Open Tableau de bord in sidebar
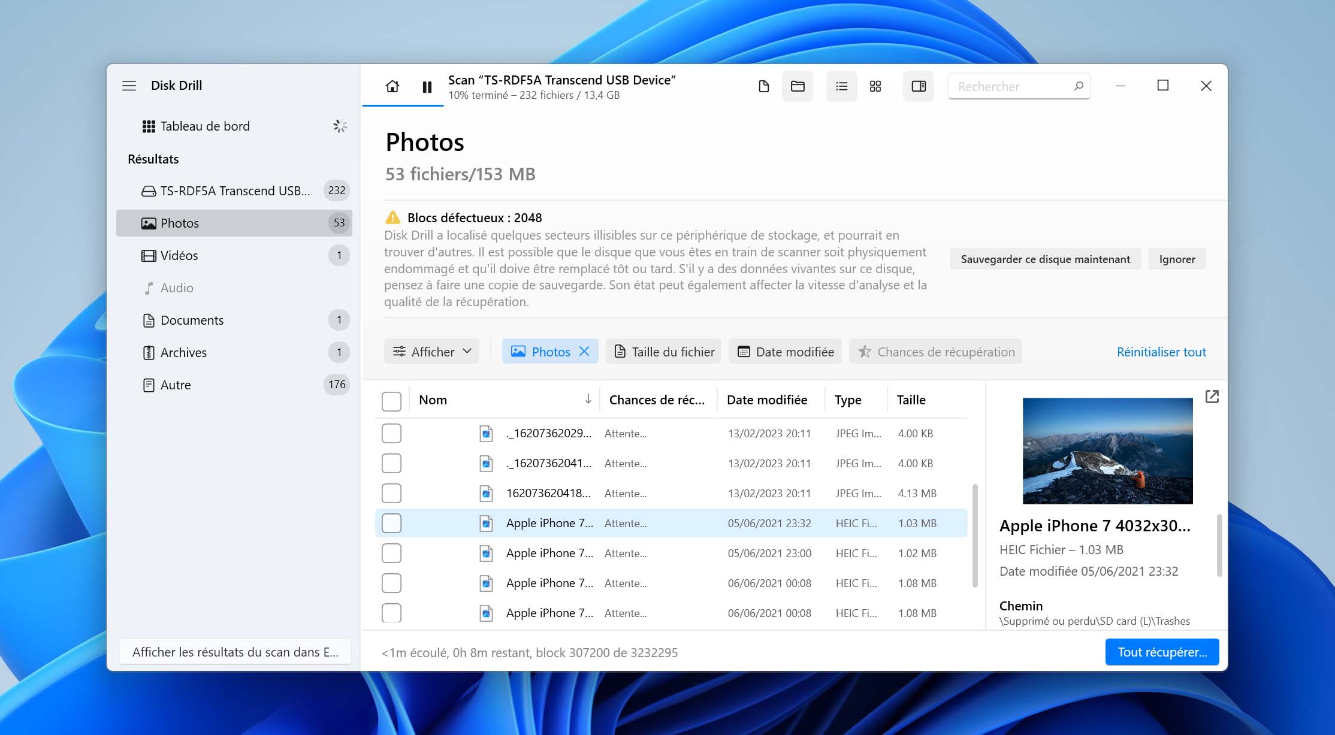The image size is (1335, 735). 234,126
